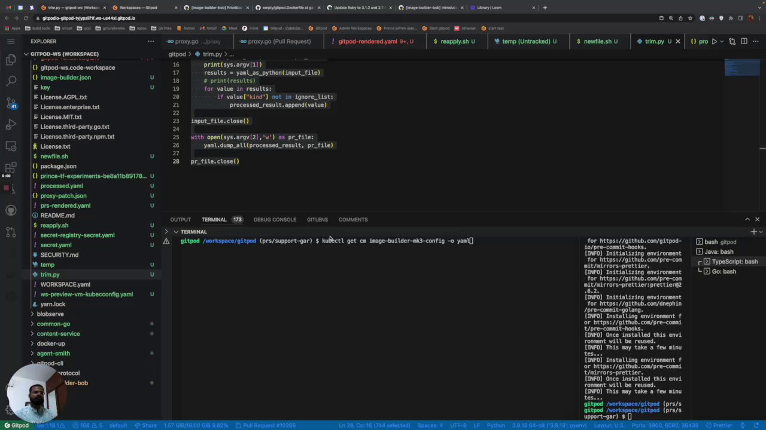Screen dimensions: 766x430
Task: Open editor more actions ellipsis menu
Action: [756, 41]
